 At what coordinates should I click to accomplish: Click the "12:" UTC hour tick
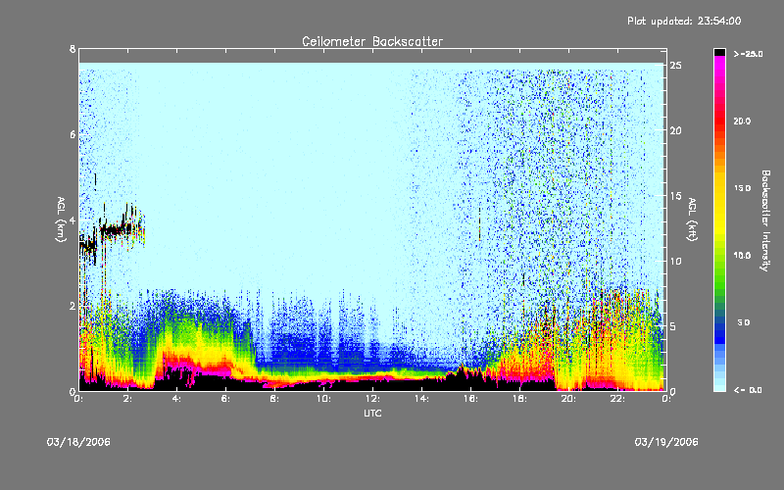372,399
